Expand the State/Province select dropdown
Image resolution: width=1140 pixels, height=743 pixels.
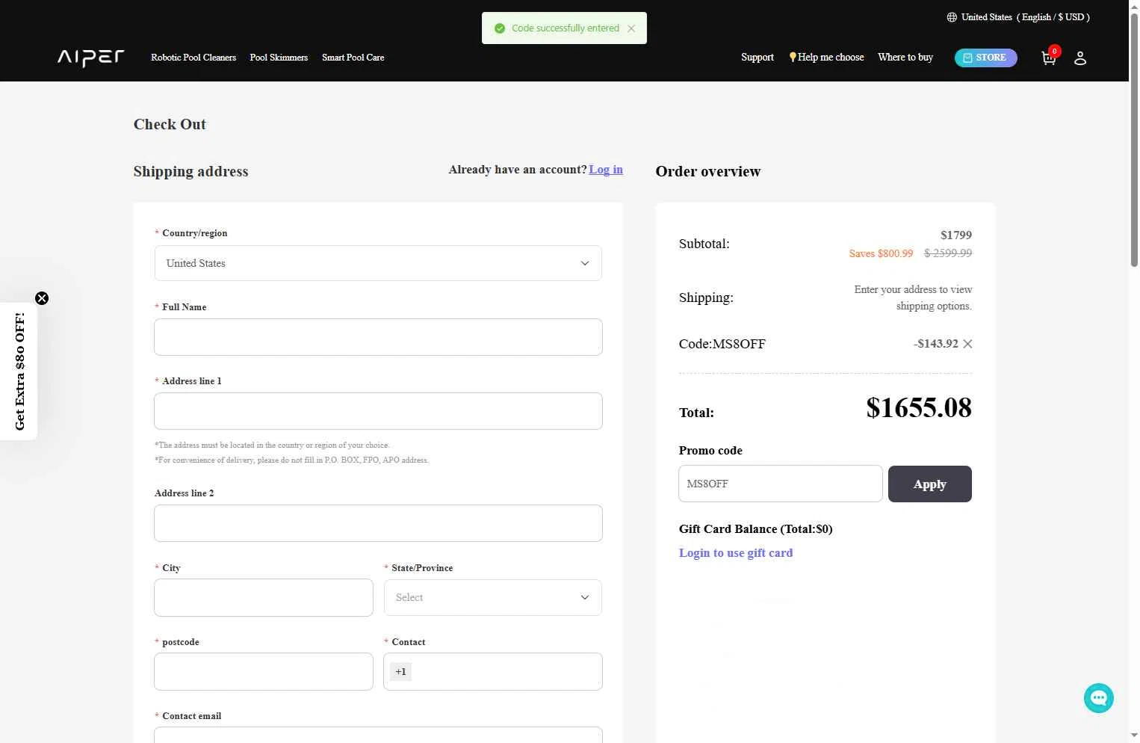click(x=493, y=597)
